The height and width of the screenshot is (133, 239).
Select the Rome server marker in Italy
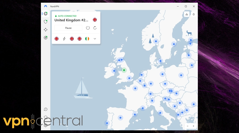160,113
